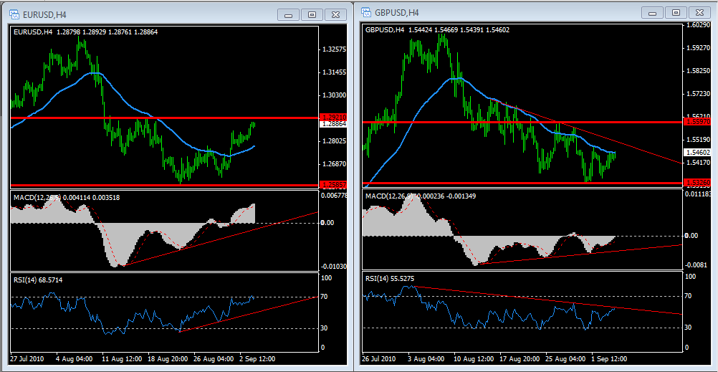Click the 1.30300 price scale value on EURUSD

[x=335, y=95]
